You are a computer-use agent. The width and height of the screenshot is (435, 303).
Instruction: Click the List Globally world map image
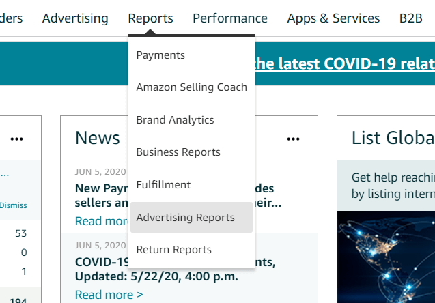[387, 257]
